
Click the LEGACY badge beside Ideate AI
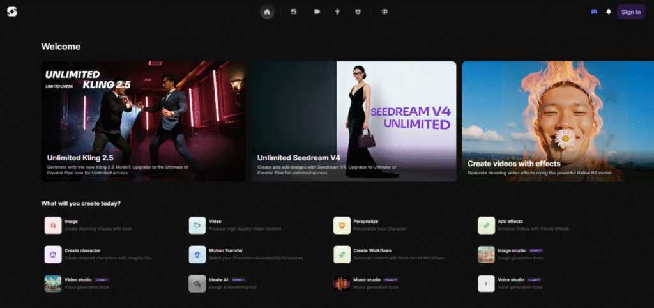tap(238, 280)
